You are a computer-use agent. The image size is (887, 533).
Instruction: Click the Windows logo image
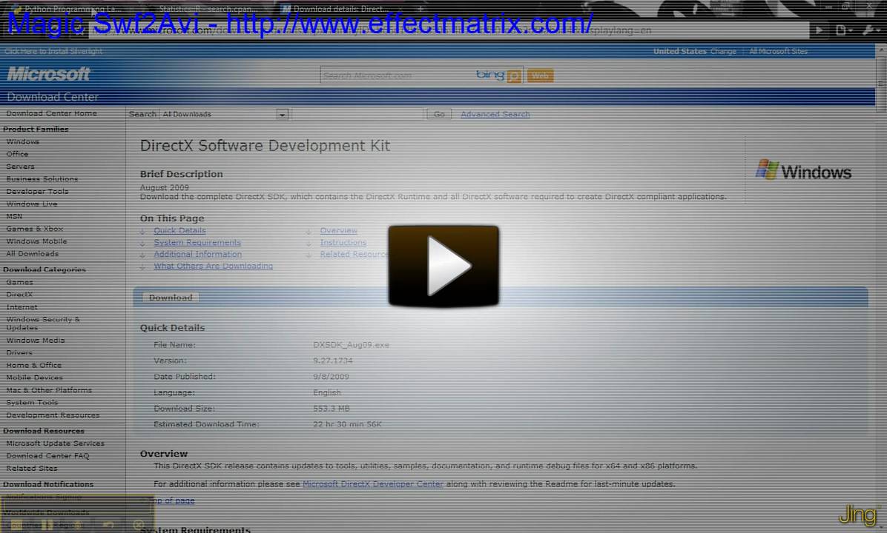[803, 170]
